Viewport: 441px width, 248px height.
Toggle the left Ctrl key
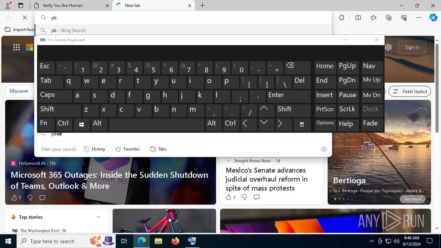(x=64, y=125)
